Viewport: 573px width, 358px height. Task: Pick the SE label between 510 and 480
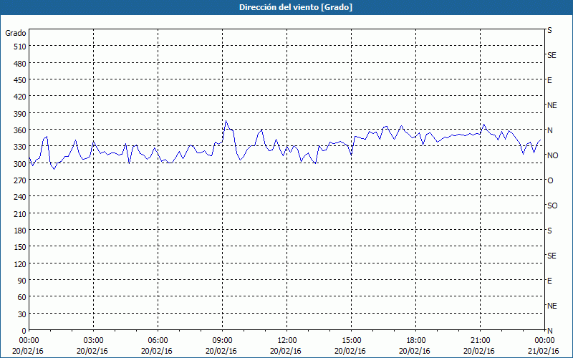click(552, 55)
